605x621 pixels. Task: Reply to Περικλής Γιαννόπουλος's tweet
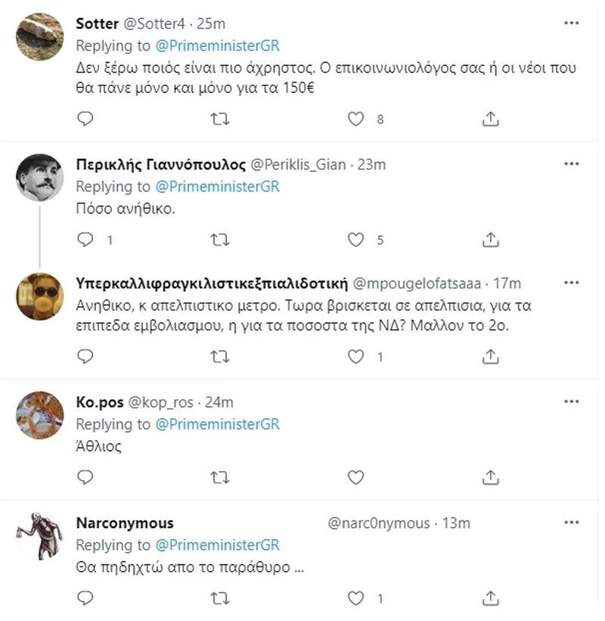click(x=86, y=240)
